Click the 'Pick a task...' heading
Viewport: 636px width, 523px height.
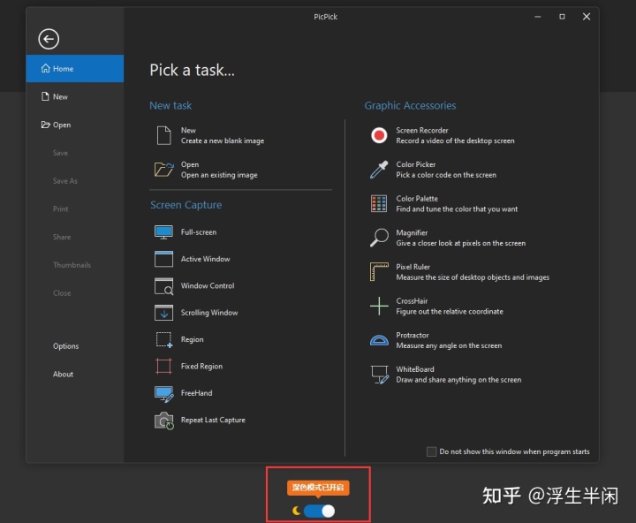(192, 70)
